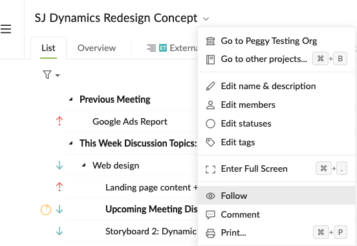Click the period shortcut key badge

point(341,169)
